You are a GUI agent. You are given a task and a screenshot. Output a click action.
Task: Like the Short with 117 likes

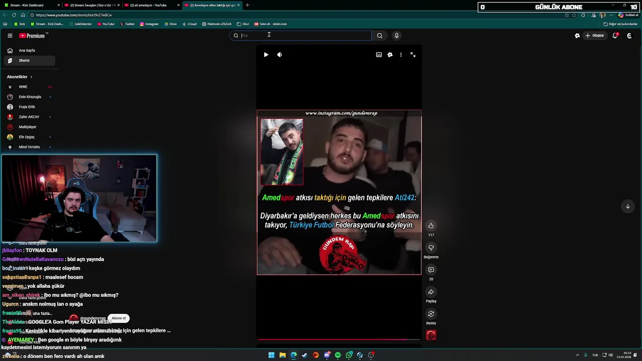(431, 226)
